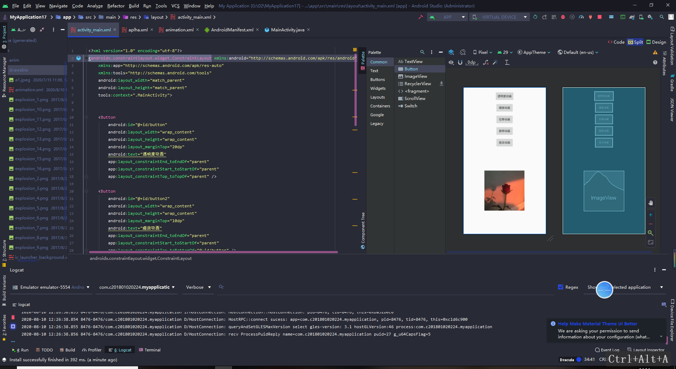Open the API 29 version dropdown
The height and width of the screenshot is (369, 676).
pyautogui.click(x=505, y=52)
